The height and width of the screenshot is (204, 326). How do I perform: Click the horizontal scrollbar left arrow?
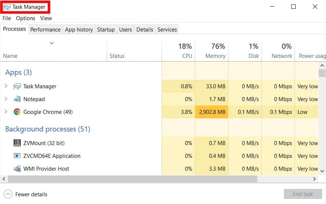4,179
